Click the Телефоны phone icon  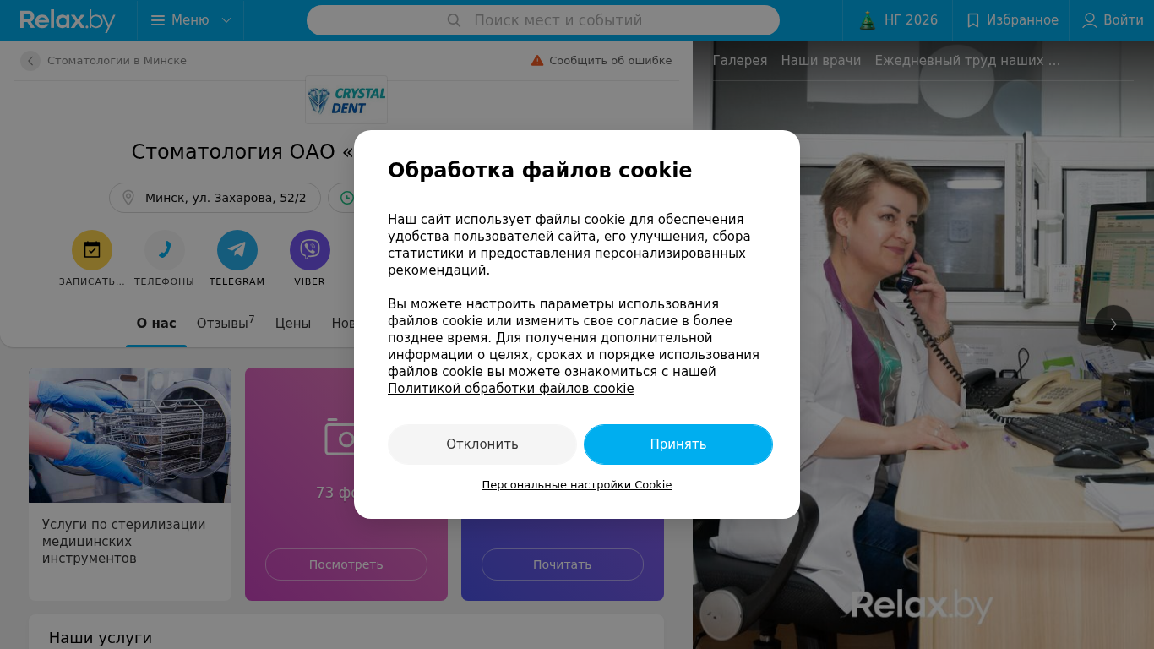coord(165,250)
